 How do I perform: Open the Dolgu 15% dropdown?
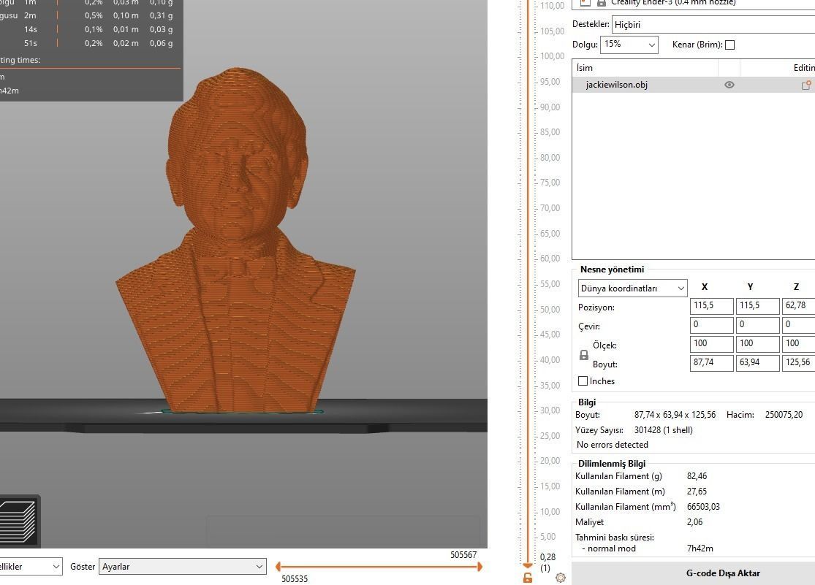629,45
